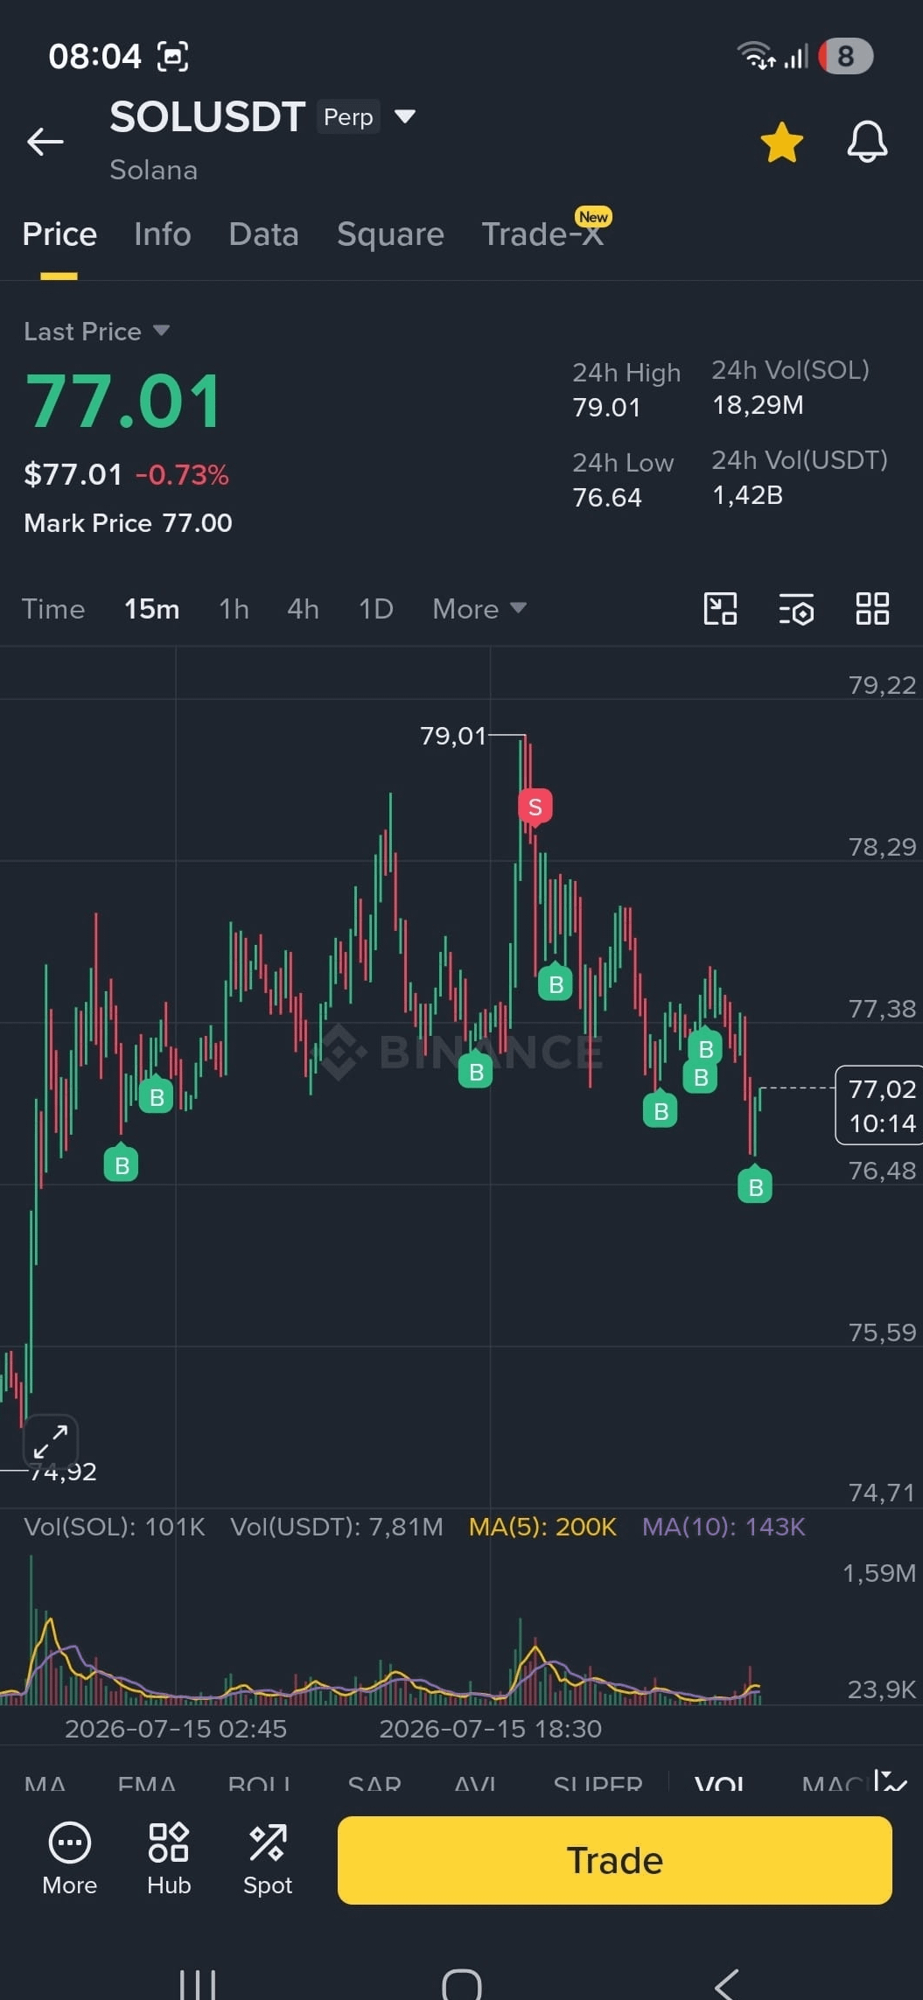Select the 1D interval
Screen dimensions: 923x2000
coord(376,609)
